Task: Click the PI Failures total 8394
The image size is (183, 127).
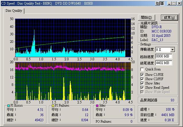Action: pyautogui.click(x=85, y=120)
